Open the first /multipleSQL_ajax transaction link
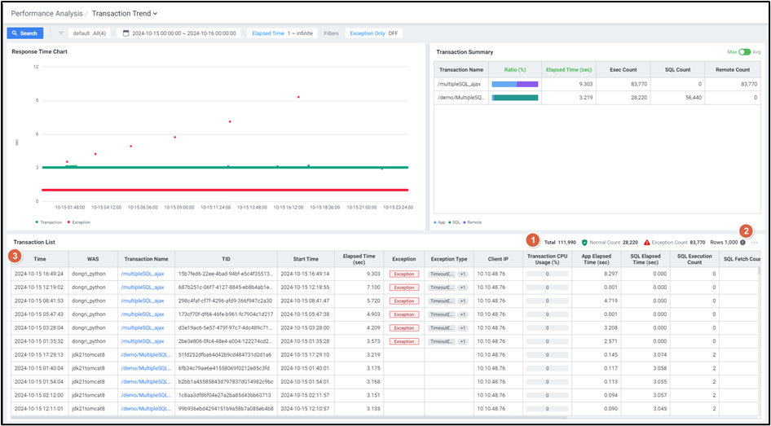 coord(143,274)
